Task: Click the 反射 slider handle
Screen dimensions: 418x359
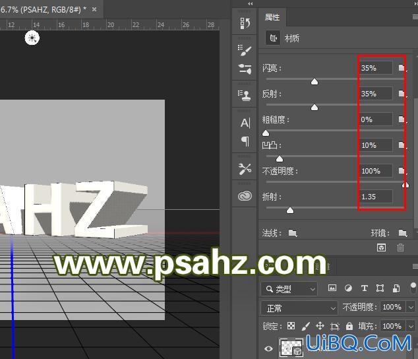Action: pyautogui.click(x=314, y=108)
